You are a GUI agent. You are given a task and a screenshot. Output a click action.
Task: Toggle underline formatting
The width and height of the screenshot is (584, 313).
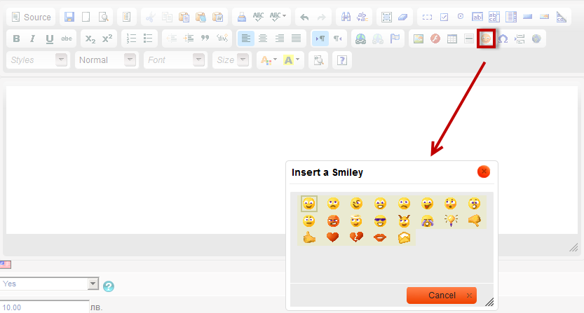(49, 39)
